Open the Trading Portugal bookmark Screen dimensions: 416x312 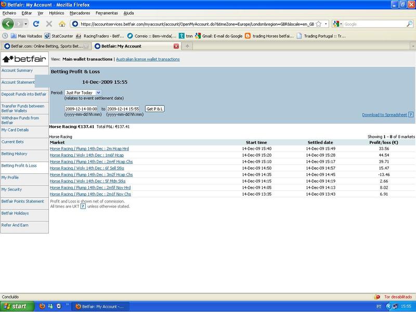coord(321,36)
